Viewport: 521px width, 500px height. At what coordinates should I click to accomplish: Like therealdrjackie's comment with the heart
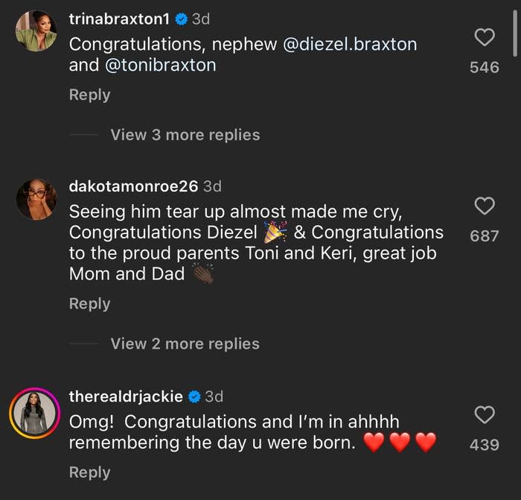point(485,414)
